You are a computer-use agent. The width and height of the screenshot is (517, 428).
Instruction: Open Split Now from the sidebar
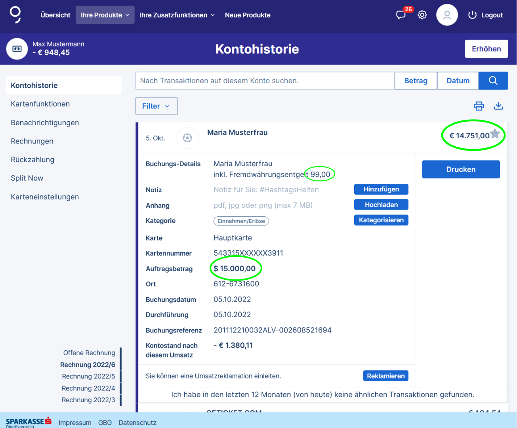(x=27, y=178)
